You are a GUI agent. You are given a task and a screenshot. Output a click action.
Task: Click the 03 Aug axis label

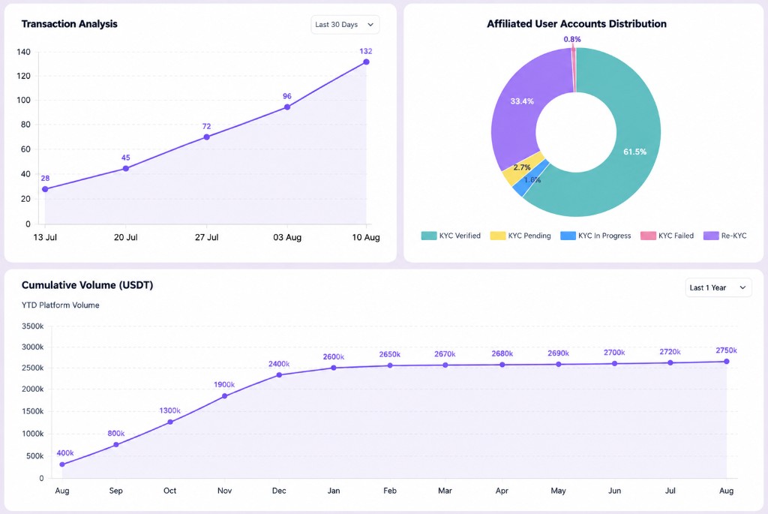click(x=287, y=238)
